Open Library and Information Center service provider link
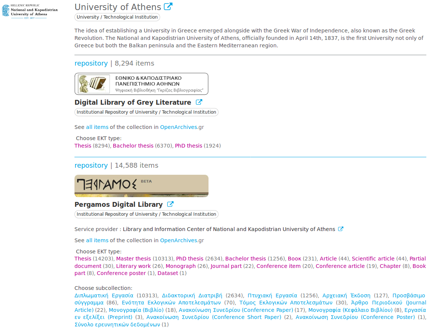Viewport: 436px width, 332px height. (x=229, y=229)
